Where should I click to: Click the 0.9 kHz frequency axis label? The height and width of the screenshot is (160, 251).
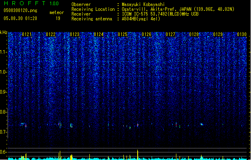pyautogui.click(x=4, y=92)
